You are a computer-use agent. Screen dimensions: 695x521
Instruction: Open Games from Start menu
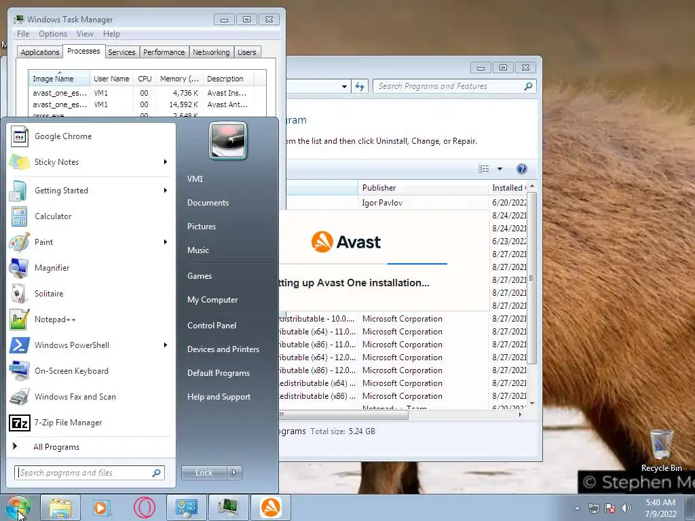(x=200, y=276)
